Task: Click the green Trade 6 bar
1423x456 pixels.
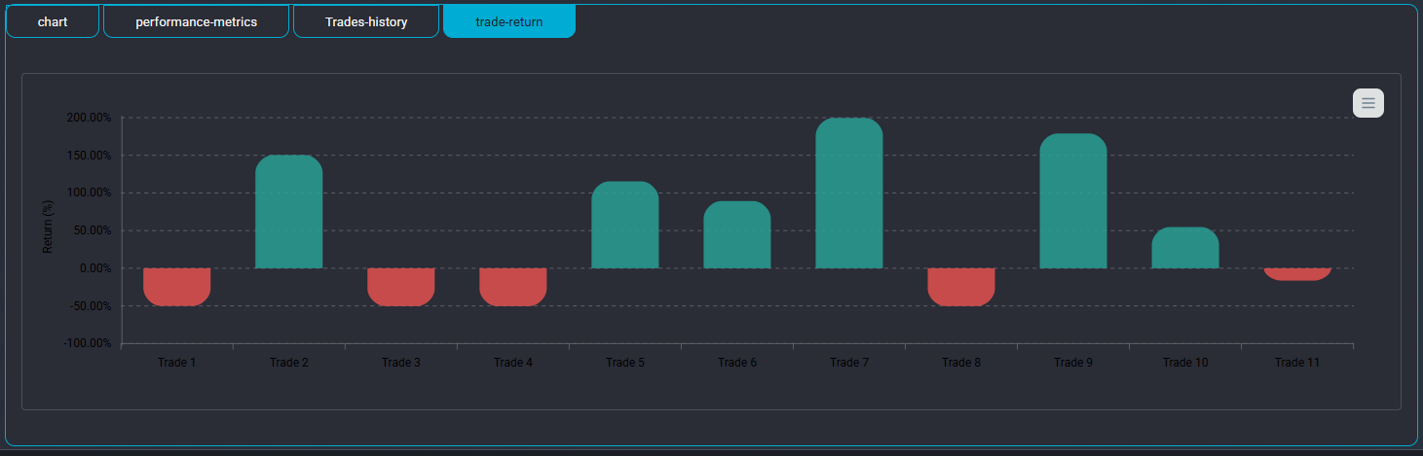Action: tap(737, 234)
